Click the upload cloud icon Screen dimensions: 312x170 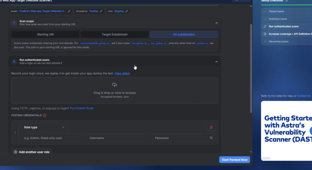[115, 85]
